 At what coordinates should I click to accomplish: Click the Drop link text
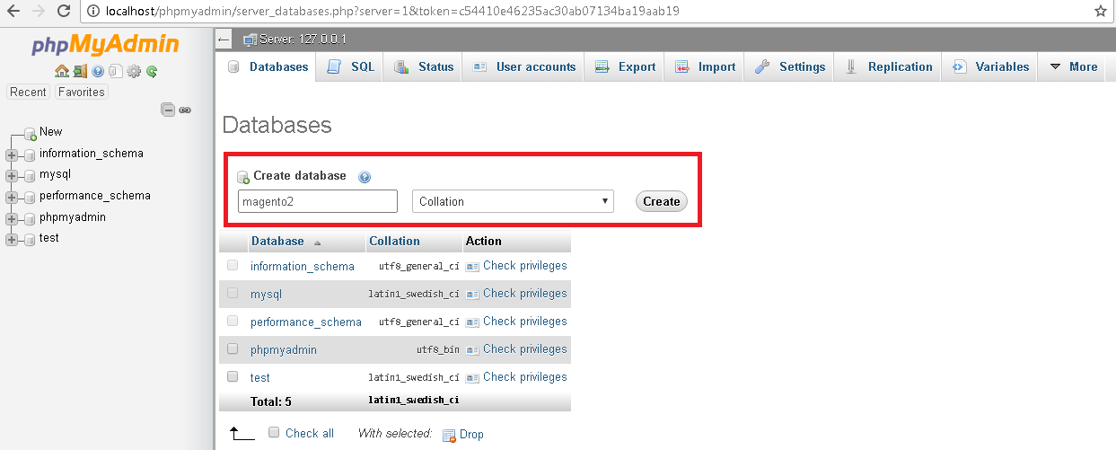click(x=471, y=435)
